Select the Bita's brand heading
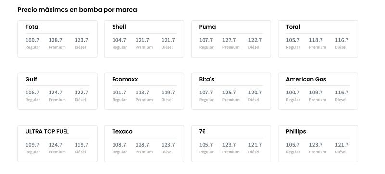The height and width of the screenshot is (174, 385). [x=206, y=79]
